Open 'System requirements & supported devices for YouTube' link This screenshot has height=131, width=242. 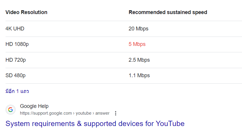(95, 123)
